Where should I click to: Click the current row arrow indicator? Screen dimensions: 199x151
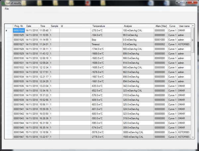(x=6, y=30)
